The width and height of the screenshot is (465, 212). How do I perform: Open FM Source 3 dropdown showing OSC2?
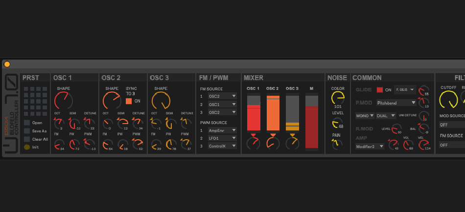222,112
